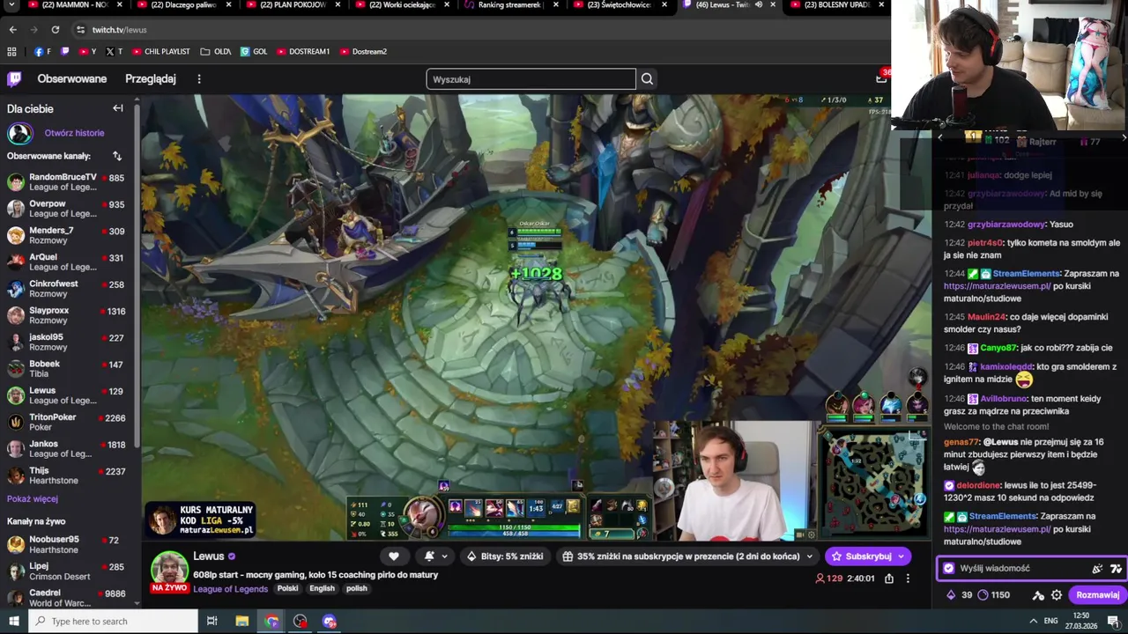
Task: Click the search magnifier button
Action: [647, 79]
